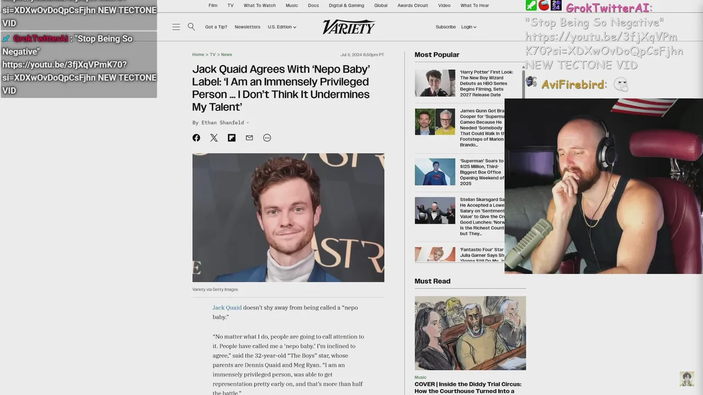Open the hamburger menu icon
The height and width of the screenshot is (395, 703).
[176, 27]
